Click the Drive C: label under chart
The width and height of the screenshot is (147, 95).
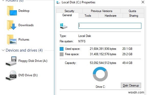pos(101,87)
